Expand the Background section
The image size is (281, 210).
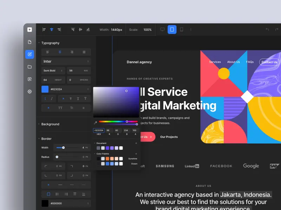click(50, 124)
